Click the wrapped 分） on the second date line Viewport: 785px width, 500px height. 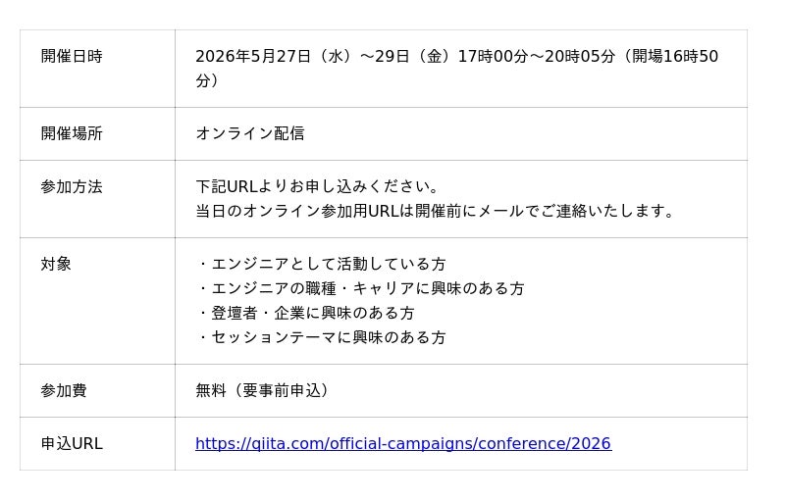click(x=207, y=81)
